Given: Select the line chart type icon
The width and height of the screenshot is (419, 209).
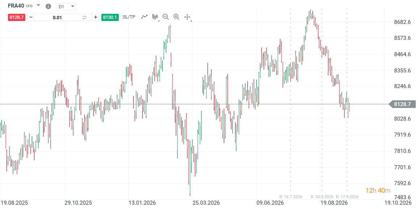Looking at the screenshot, I should point(144,17).
